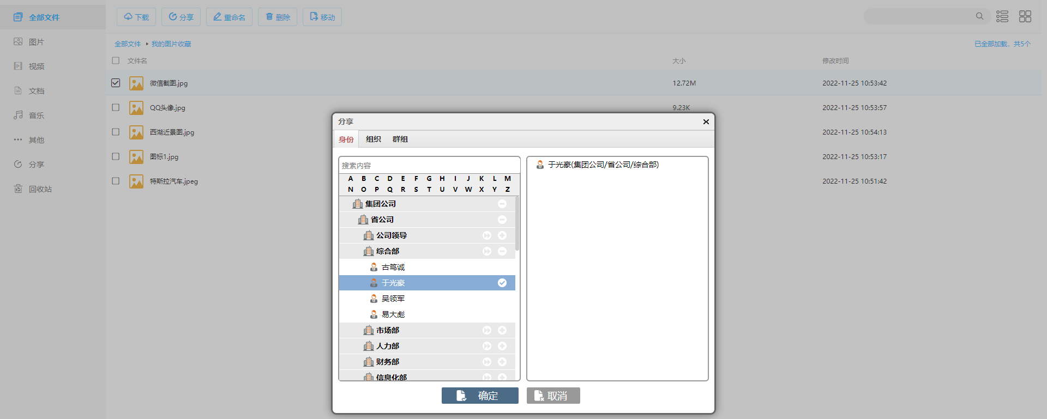Viewport: 1047px width, 419px height.
Task: Expand the 市场部 department node
Action: (502, 330)
